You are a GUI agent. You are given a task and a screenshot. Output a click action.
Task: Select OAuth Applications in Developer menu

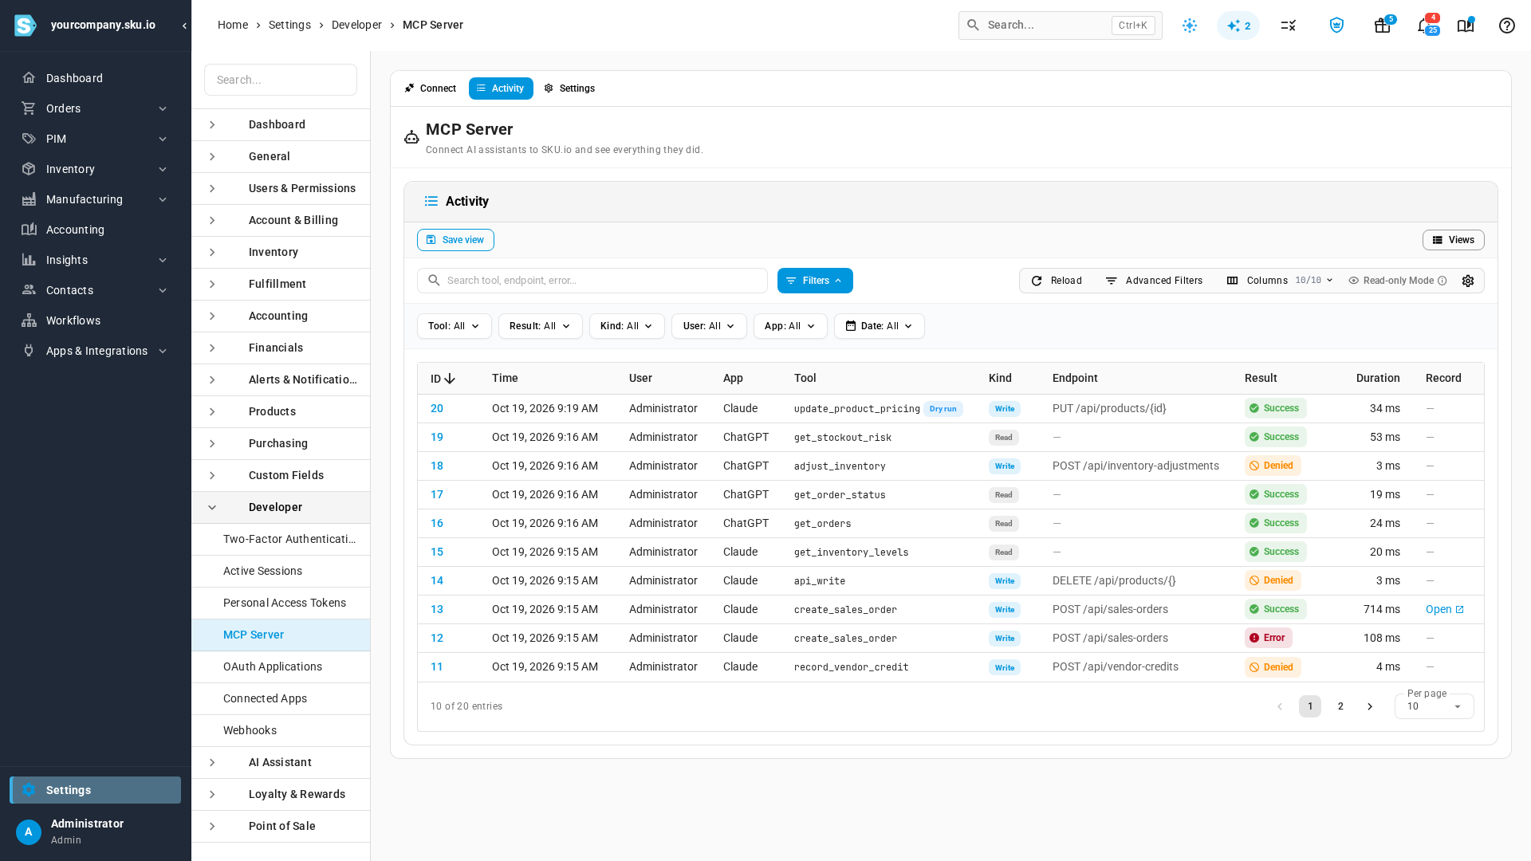(281, 667)
